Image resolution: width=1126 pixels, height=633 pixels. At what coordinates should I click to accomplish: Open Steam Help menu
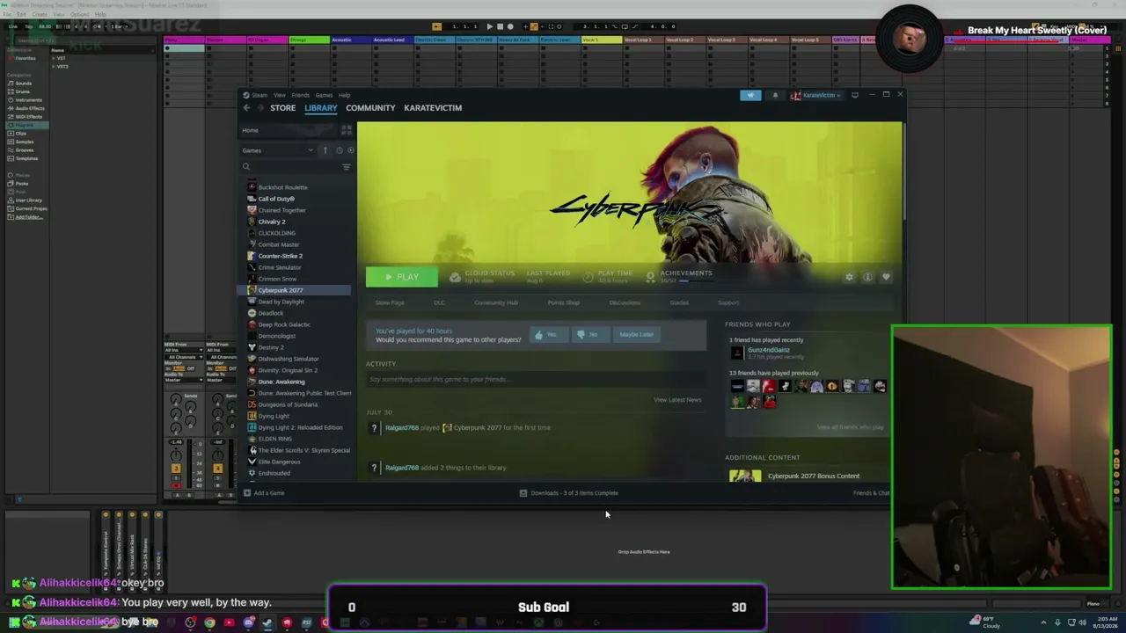[344, 95]
